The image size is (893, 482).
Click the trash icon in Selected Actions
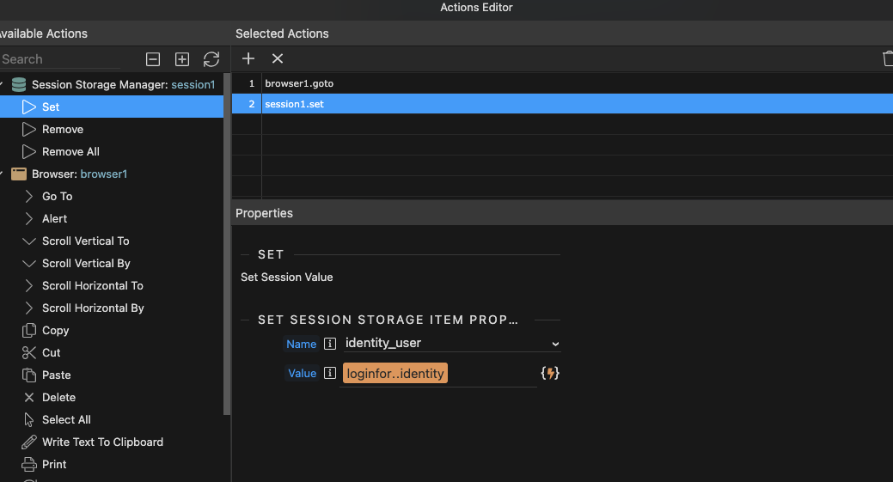tap(888, 58)
